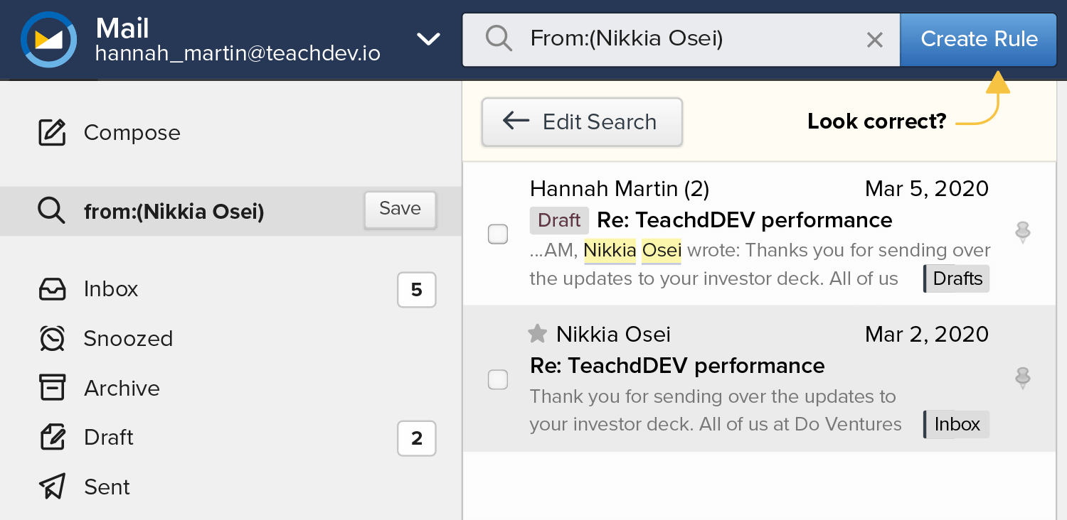
Task: Click the Drafts label tag on first email
Action: (x=957, y=278)
